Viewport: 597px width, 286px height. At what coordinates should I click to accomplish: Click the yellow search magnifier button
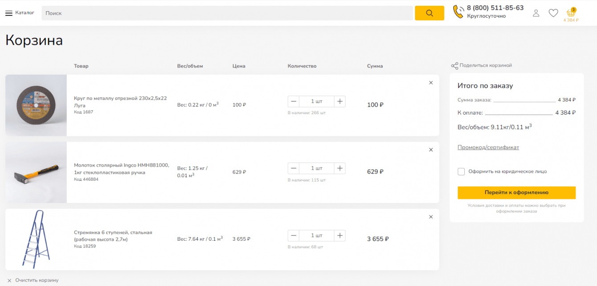tap(429, 13)
